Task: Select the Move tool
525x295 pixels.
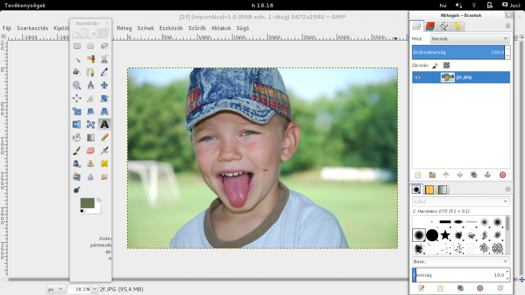Action: tap(104, 85)
